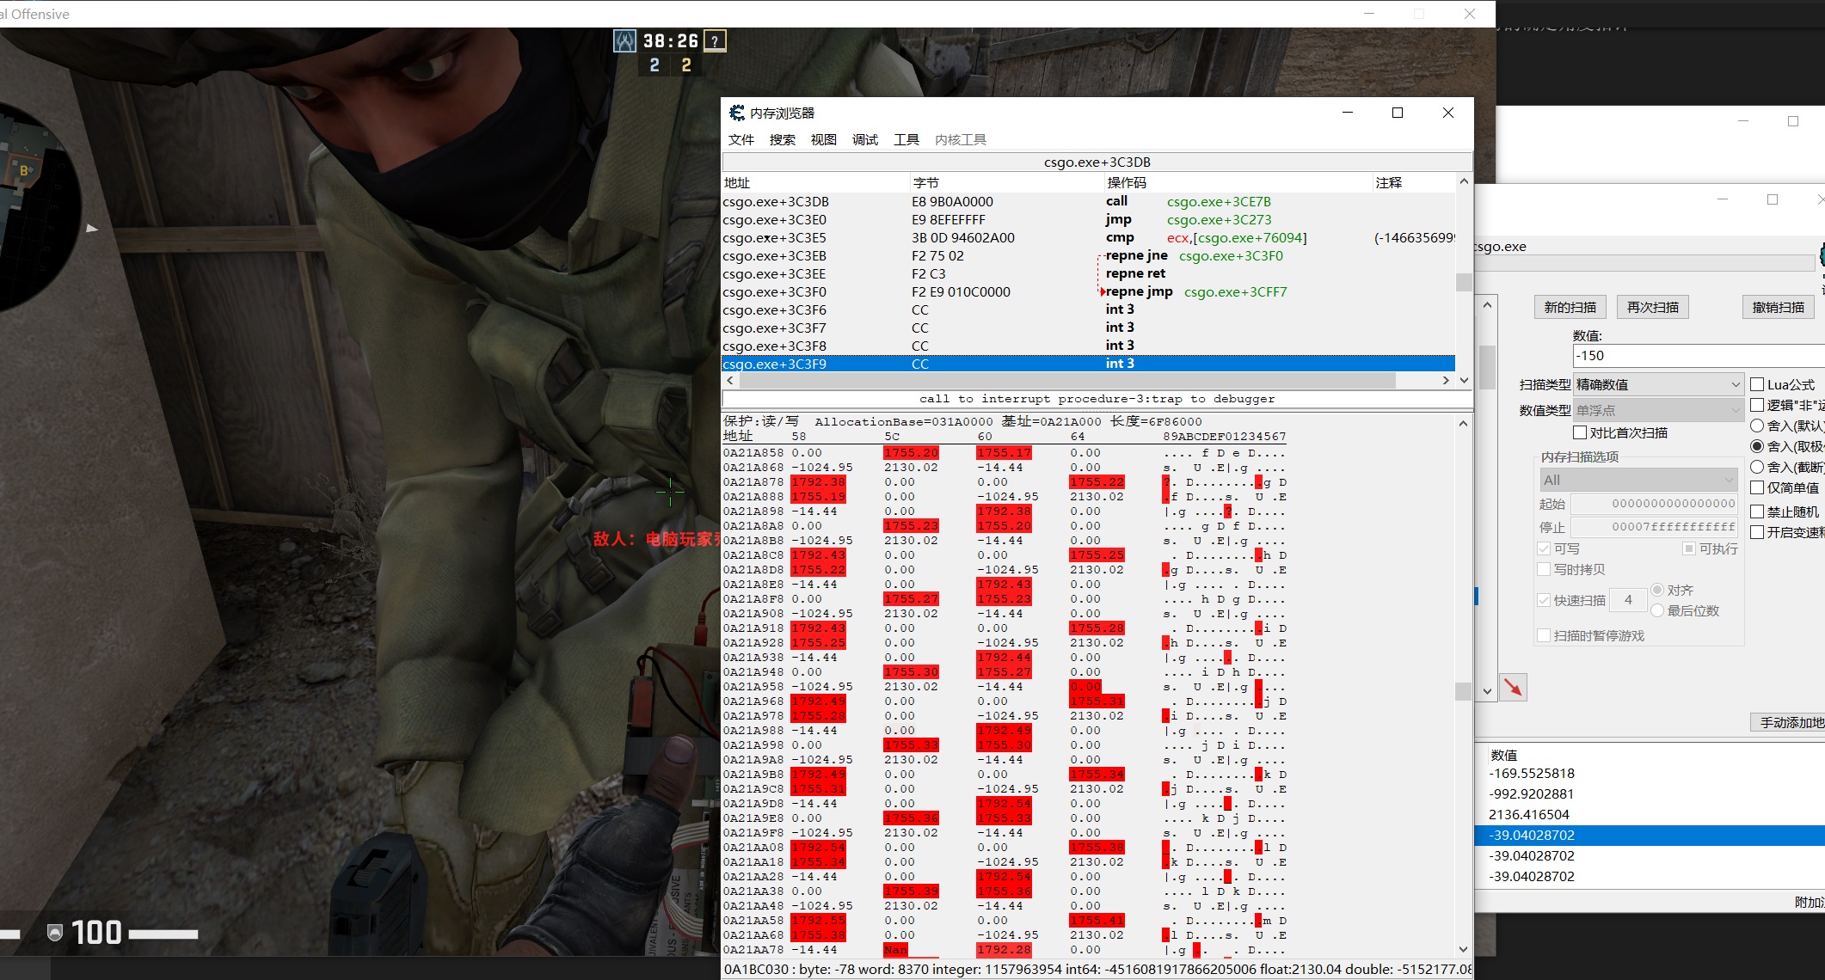Click the disassembler vertical scrollbar thumb
This screenshot has width=1825, height=980.
click(x=1464, y=282)
